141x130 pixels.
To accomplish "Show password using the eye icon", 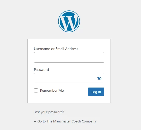I will (99, 78).
